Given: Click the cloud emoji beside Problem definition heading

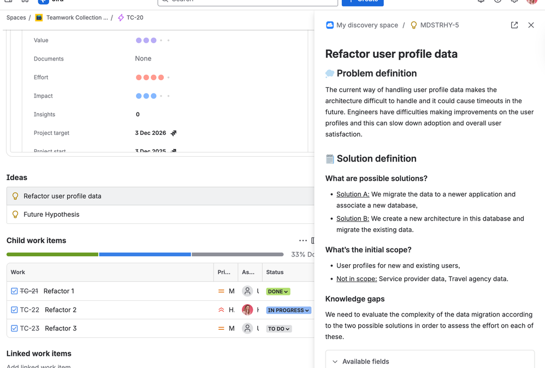Looking at the screenshot, I should pyautogui.click(x=330, y=73).
